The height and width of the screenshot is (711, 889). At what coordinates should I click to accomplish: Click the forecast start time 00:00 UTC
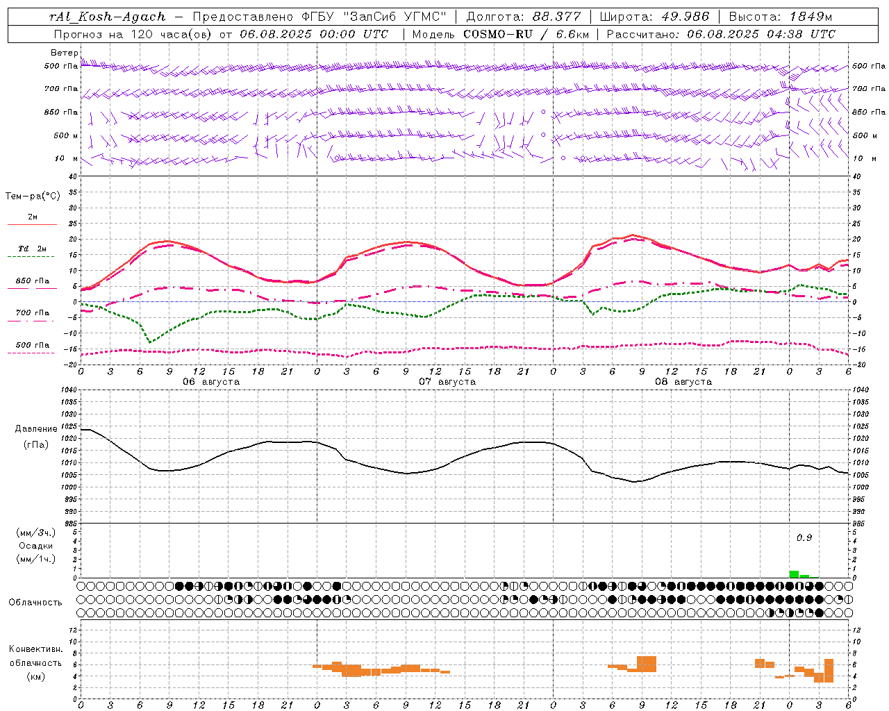pos(354,34)
